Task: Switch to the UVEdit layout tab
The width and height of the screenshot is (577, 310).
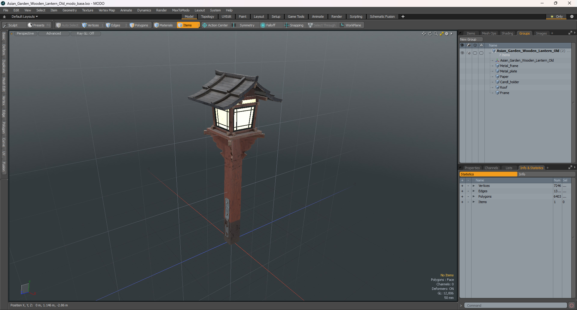Action: click(x=226, y=17)
